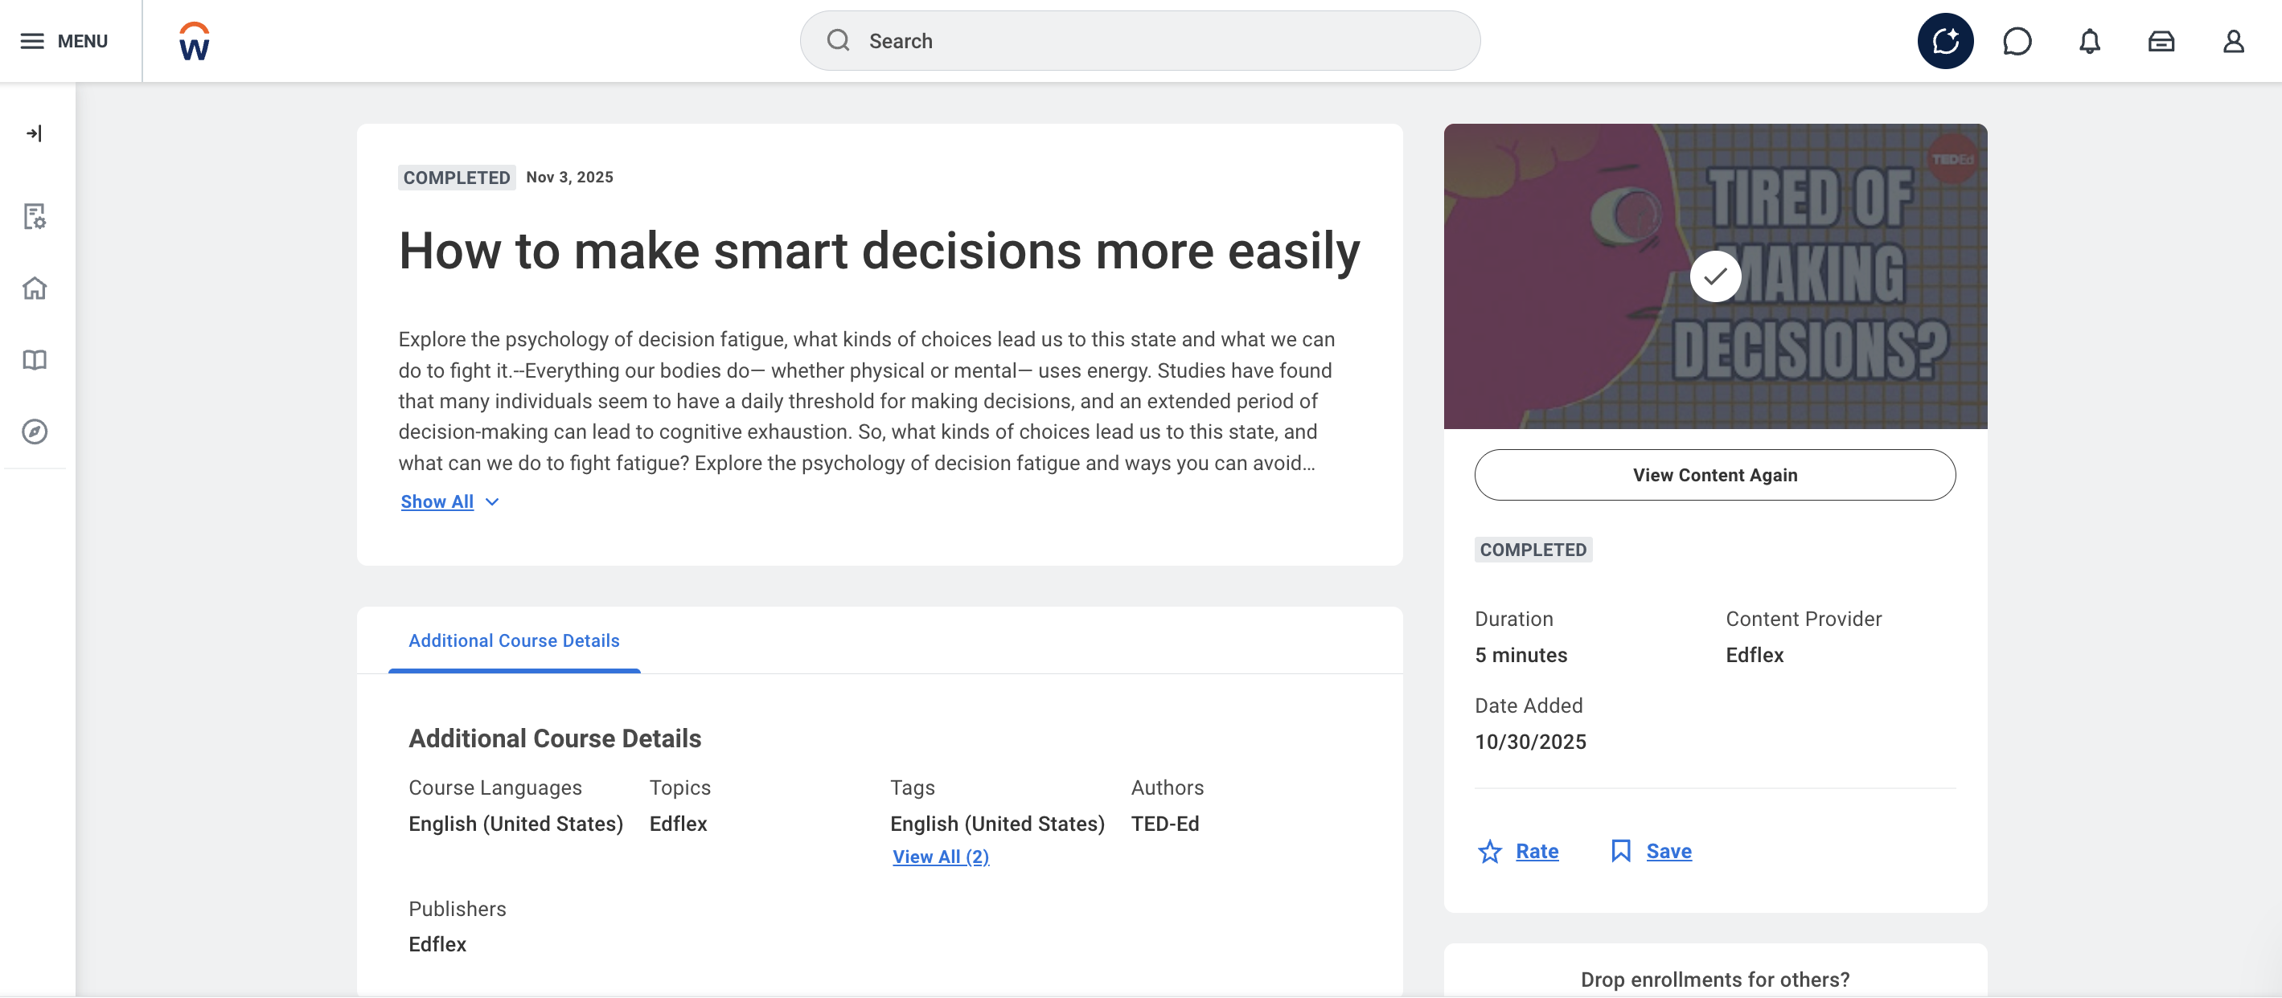Screen dimensions: 2282x998
Task: Open the inbox tray icon
Action: (x=2161, y=41)
